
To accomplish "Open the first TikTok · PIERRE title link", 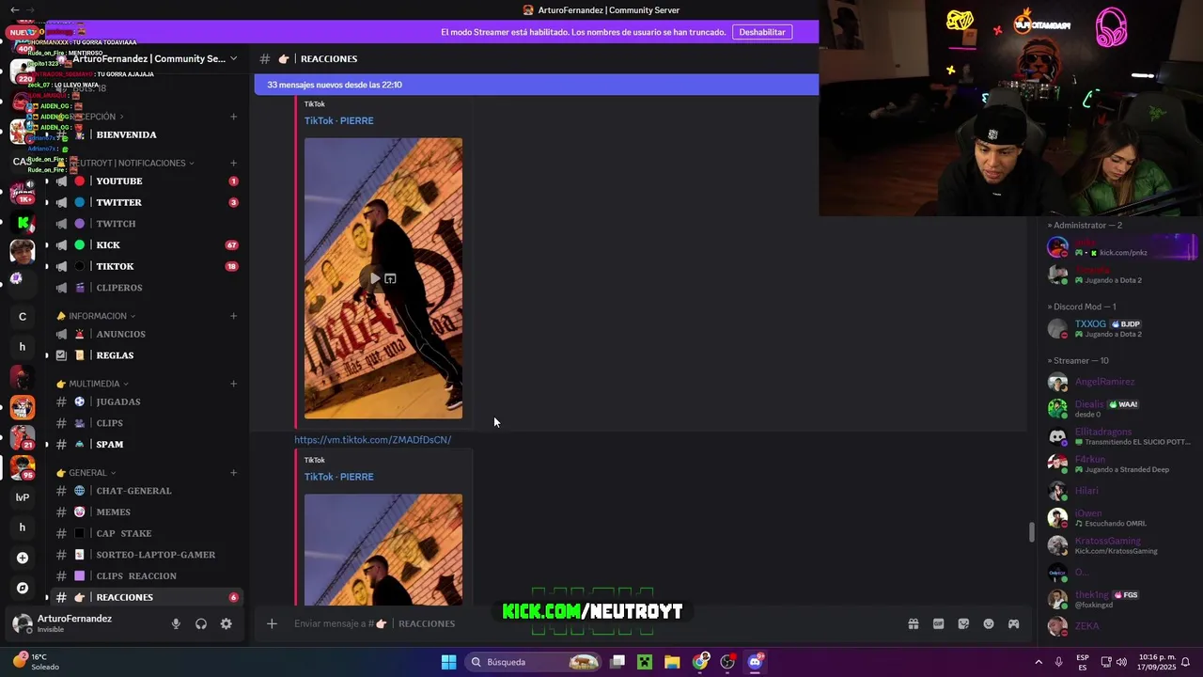I will [338, 120].
